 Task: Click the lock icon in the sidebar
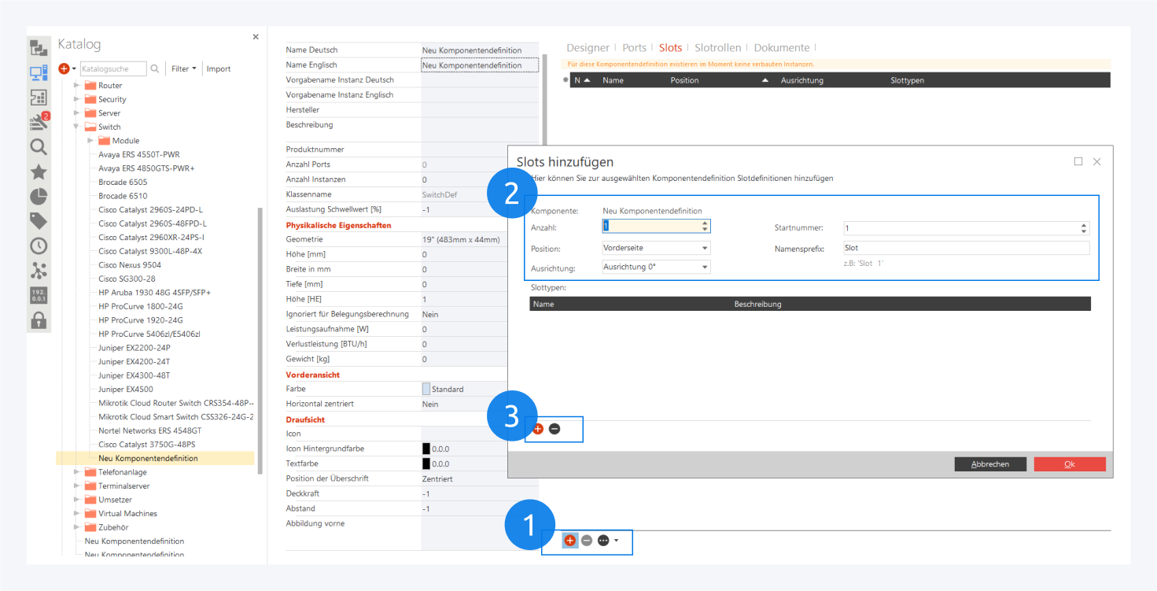pyautogui.click(x=39, y=320)
